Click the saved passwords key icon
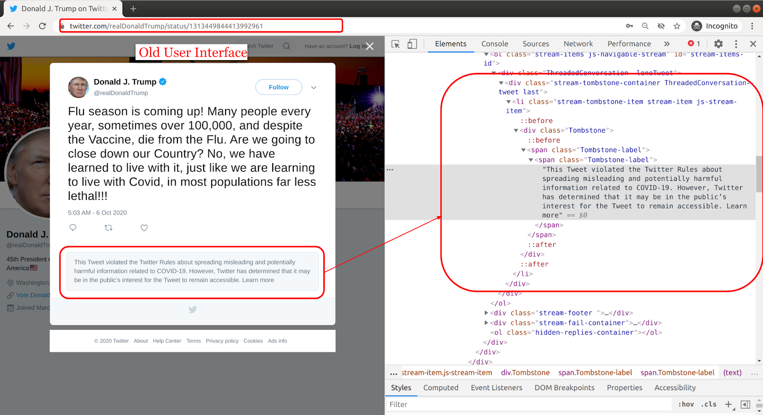 [x=629, y=26]
